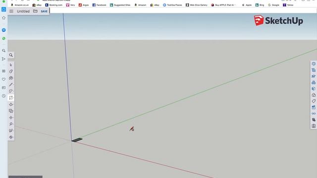Open the SketchUp hamburger menu
317x178 pixels.
tap(11, 11)
